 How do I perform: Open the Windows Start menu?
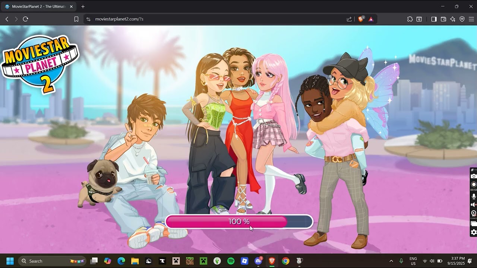pos(10,261)
